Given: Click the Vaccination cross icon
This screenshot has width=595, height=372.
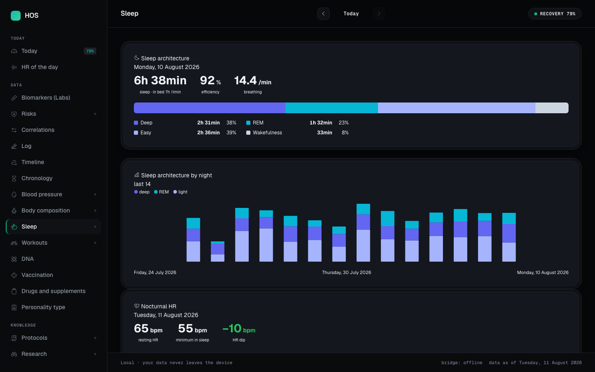Looking at the screenshot, I should pyautogui.click(x=14, y=275).
